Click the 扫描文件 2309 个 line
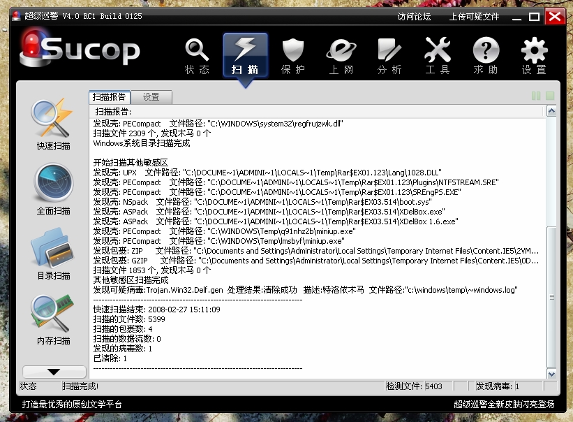573x422 pixels. pyautogui.click(x=152, y=133)
